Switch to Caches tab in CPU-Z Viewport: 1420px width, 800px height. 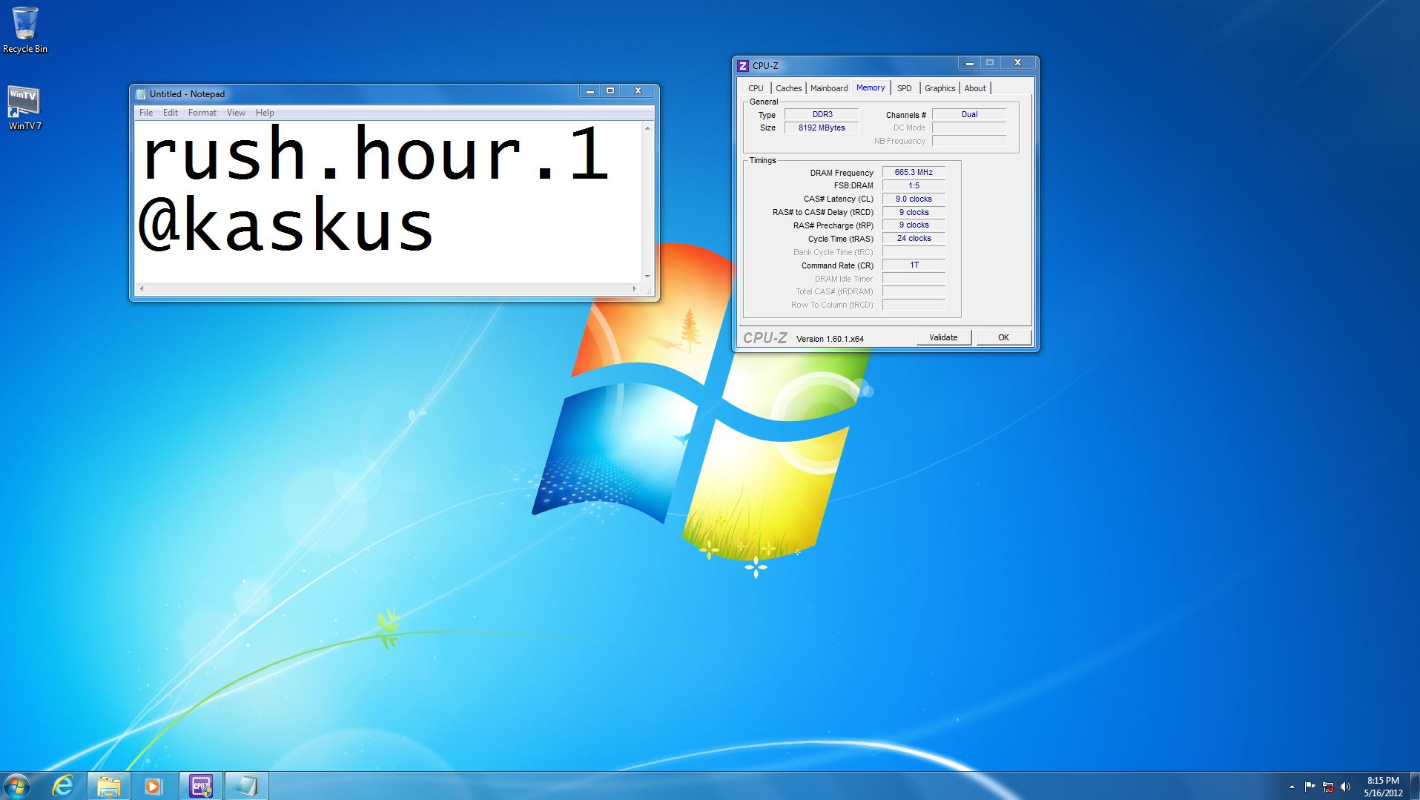pyautogui.click(x=789, y=88)
